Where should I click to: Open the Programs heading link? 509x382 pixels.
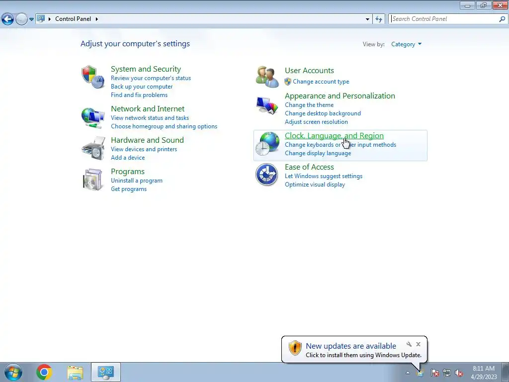pyautogui.click(x=128, y=172)
